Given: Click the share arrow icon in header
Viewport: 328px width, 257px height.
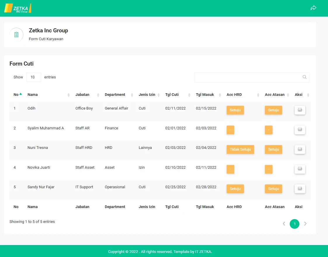Looking at the screenshot, I should pyautogui.click(x=313, y=8).
